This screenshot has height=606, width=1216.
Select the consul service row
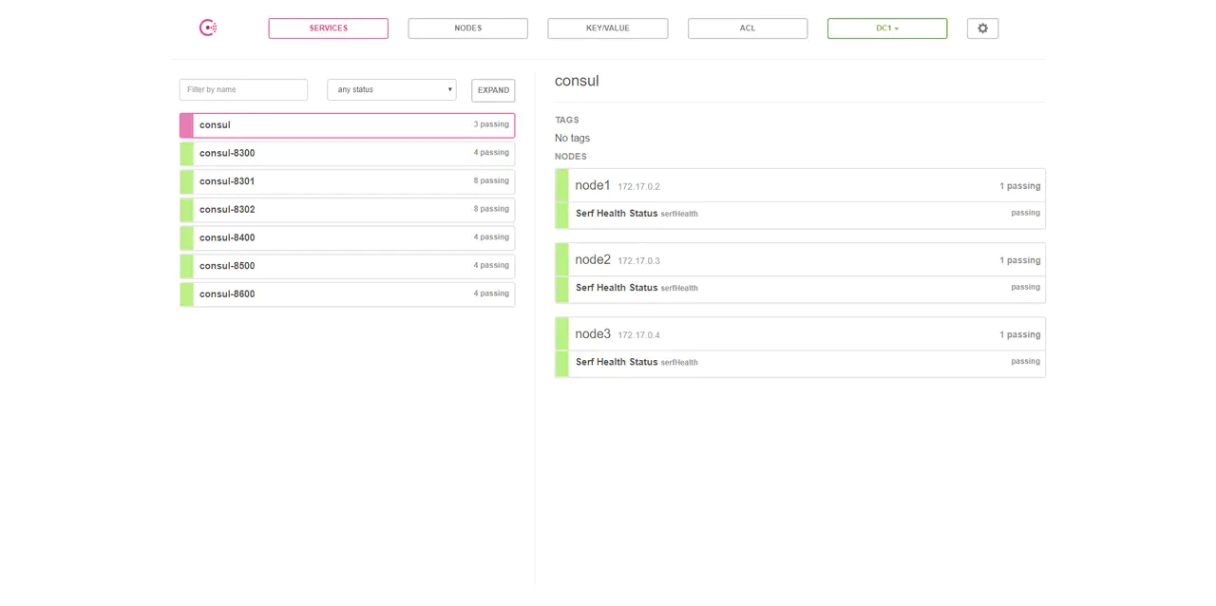click(347, 125)
